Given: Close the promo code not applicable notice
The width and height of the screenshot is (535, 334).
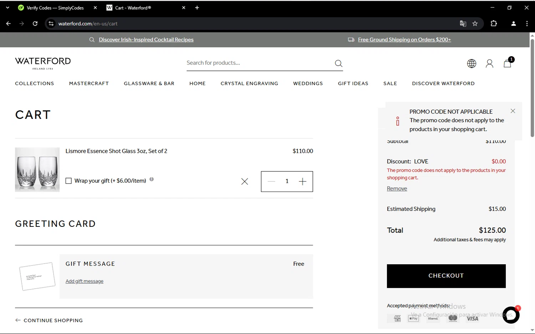Looking at the screenshot, I should 513,111.
